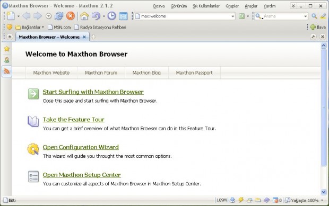Click the scrollbar down arrow
329x206 pixels.
point(323,192)
